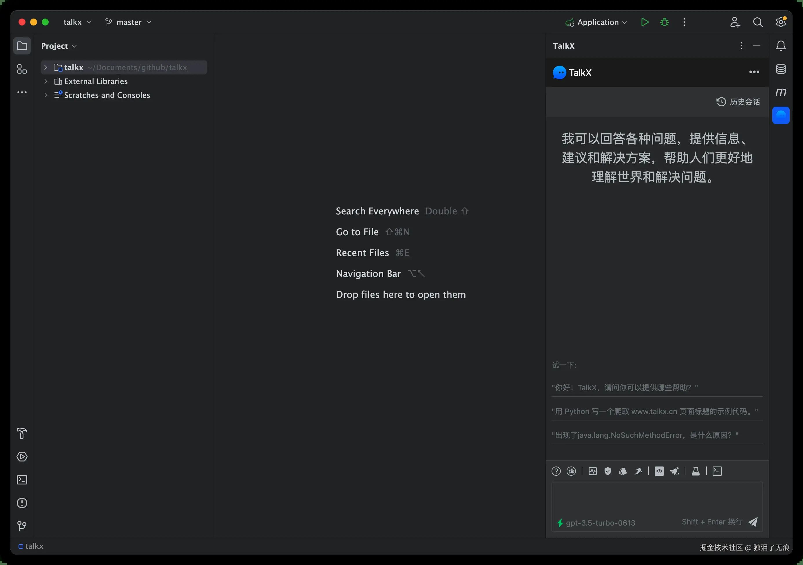Open the Project view dropdown
This screenshot has height=565, width=803.
pos(59,46)
